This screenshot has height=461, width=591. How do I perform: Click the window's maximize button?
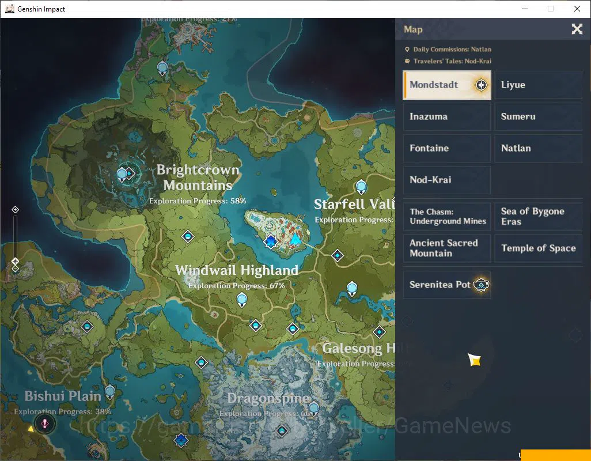pyautogui.click(x=551, y=9)
